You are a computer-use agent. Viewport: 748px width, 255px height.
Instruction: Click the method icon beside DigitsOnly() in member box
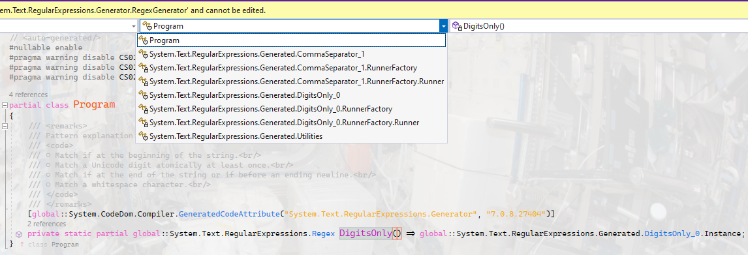pos(457,25)
